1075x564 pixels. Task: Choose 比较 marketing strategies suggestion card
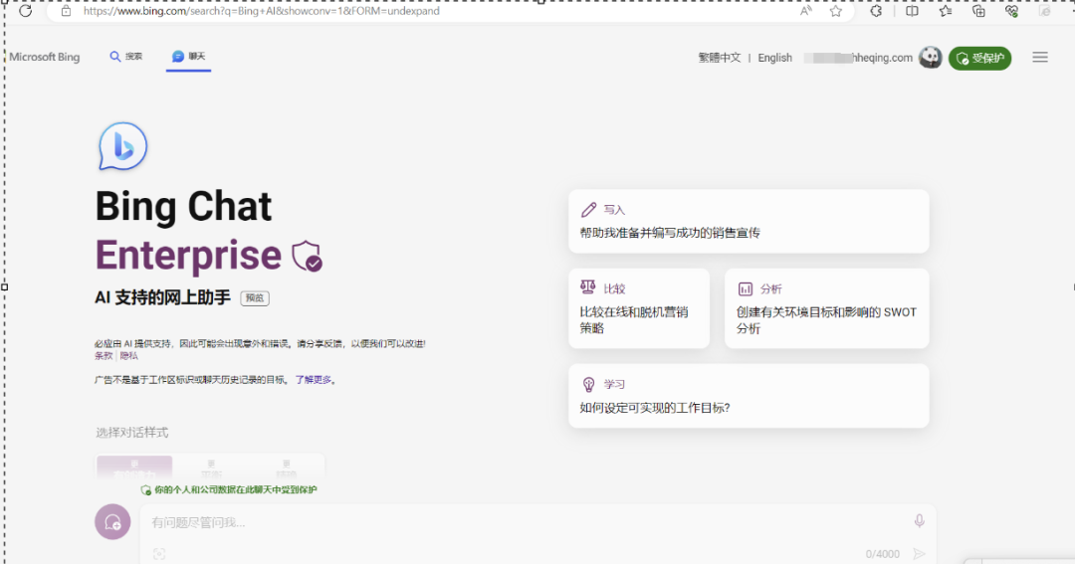click(639, 308)
